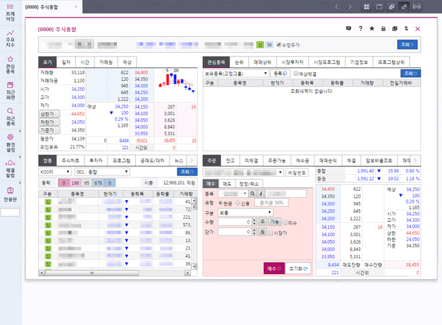Screen dimensions: 442x325
Task: Click the horizontal scrollbar under sector list
Action: pos(92,273)
